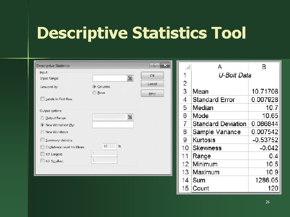This screenshot has width=290, height=217.
Task: Click the Range value 0.4
Action: click(264, 156)
